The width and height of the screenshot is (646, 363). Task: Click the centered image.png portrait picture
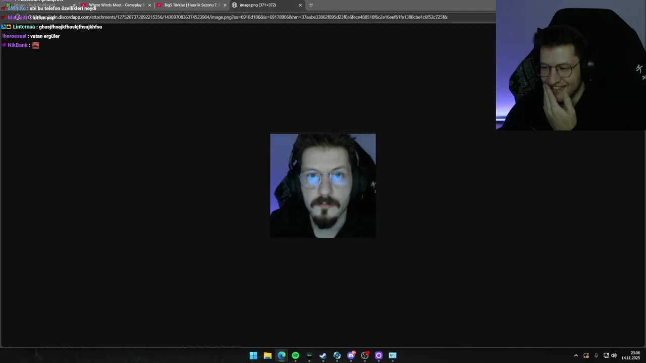tap(323, 186)
